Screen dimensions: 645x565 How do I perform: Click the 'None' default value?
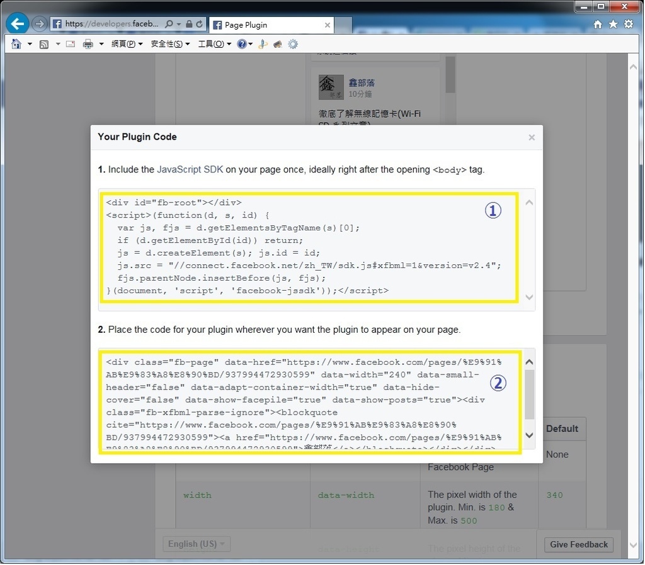557,454
